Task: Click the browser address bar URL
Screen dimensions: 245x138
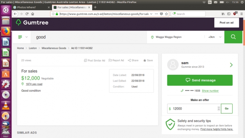Action: (104, 14)
